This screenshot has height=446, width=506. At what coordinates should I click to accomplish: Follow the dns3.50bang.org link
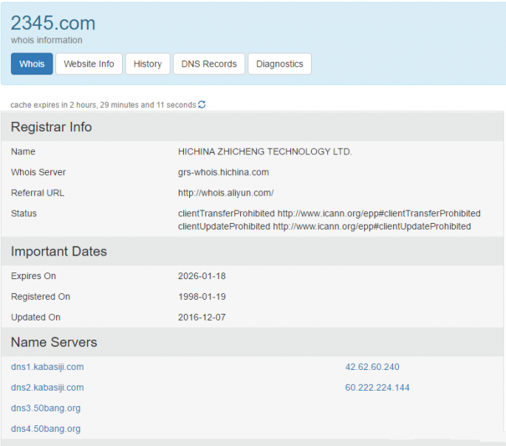pyautogui.click(x=46, y=408)
